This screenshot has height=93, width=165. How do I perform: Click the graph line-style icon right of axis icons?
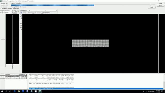[x=18, y=11]
